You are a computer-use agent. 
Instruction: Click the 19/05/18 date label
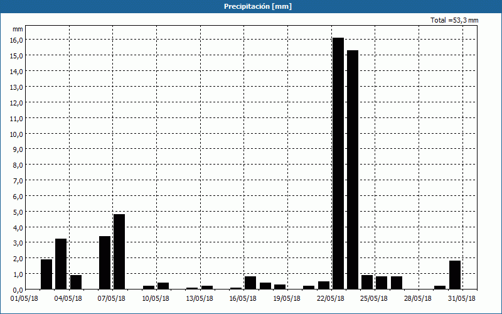(x=287, y=299)
